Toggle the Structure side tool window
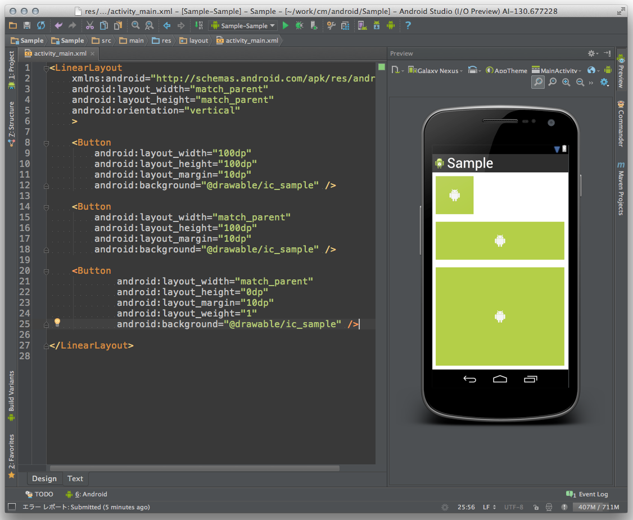 (11, 124)
